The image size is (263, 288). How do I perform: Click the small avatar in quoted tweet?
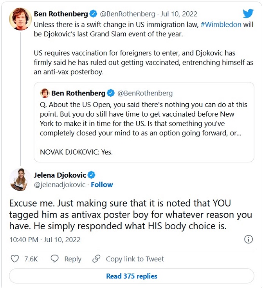[x=45, y=94]
